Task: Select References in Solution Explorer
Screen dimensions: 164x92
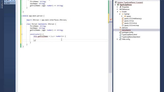Action: [x=126, y=9]
